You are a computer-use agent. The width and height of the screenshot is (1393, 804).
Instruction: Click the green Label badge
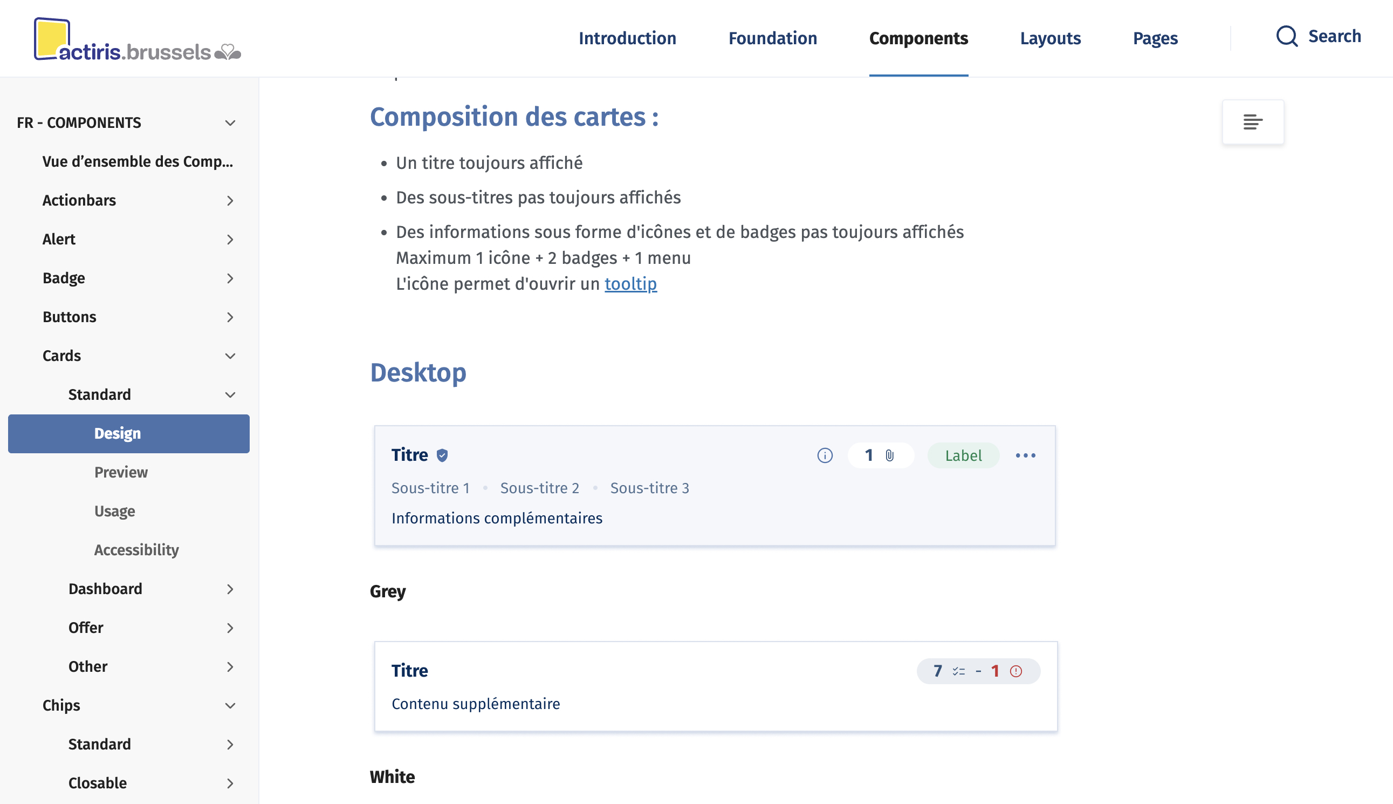click(x=963, y=455)
